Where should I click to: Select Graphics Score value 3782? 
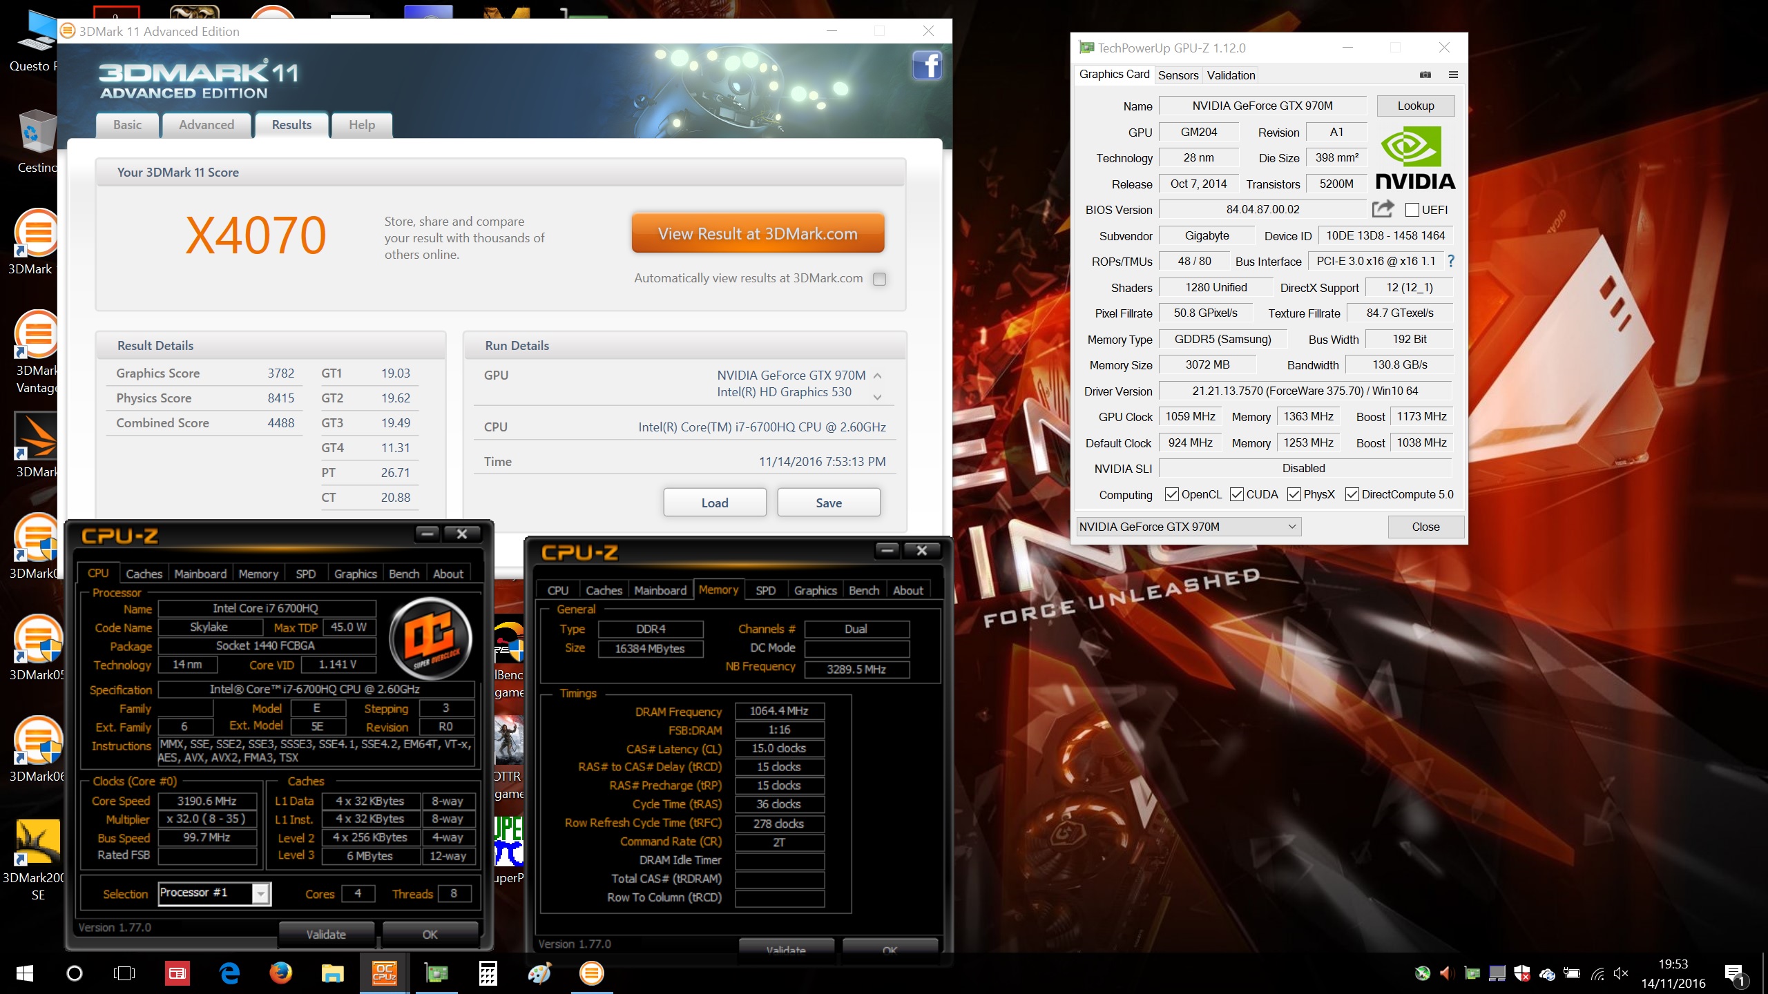coord(280,373)
